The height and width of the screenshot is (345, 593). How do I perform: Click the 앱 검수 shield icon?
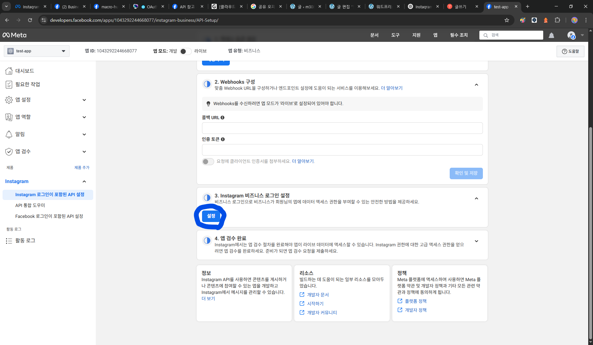click(x=9, y=151)
